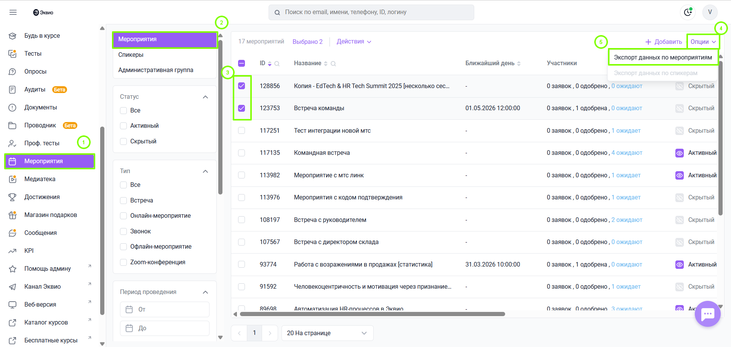Open the 4 ожидают link for Командная встреча

627,153
